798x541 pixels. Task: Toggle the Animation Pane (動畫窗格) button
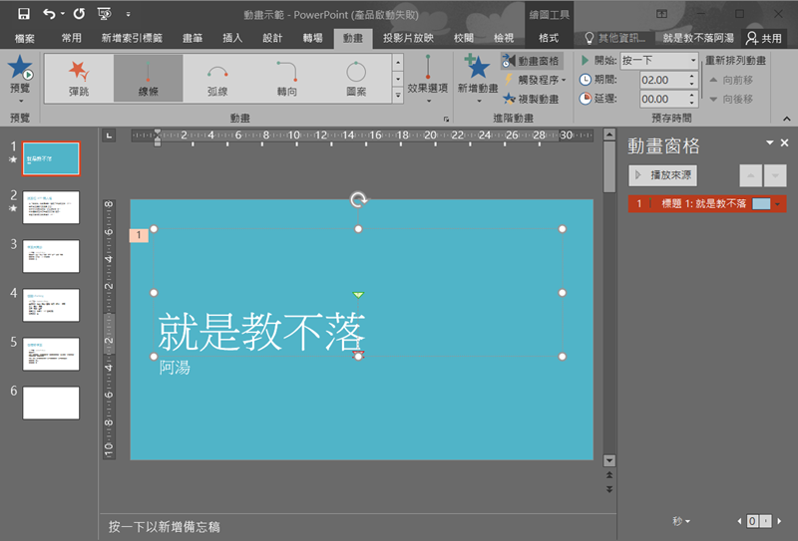[x=532, y=61]
